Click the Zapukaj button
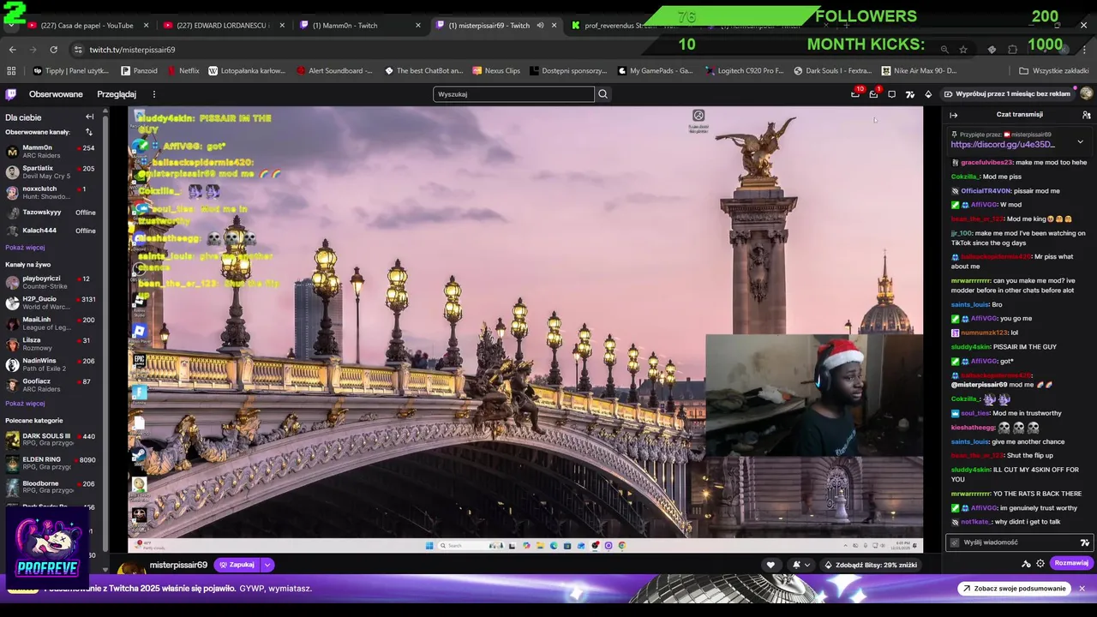The width and height of the screenshot is (1097, 617). [237, 565]
